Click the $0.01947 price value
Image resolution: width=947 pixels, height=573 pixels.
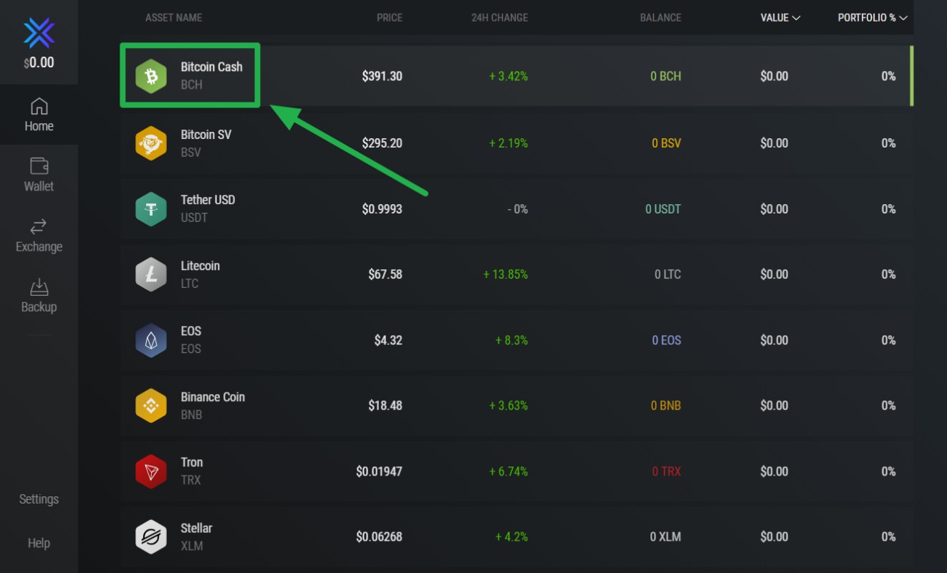point(379,471)
